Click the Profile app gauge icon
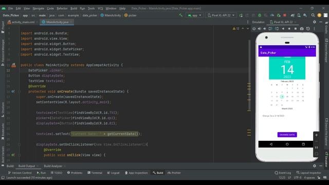 (272, 15)
